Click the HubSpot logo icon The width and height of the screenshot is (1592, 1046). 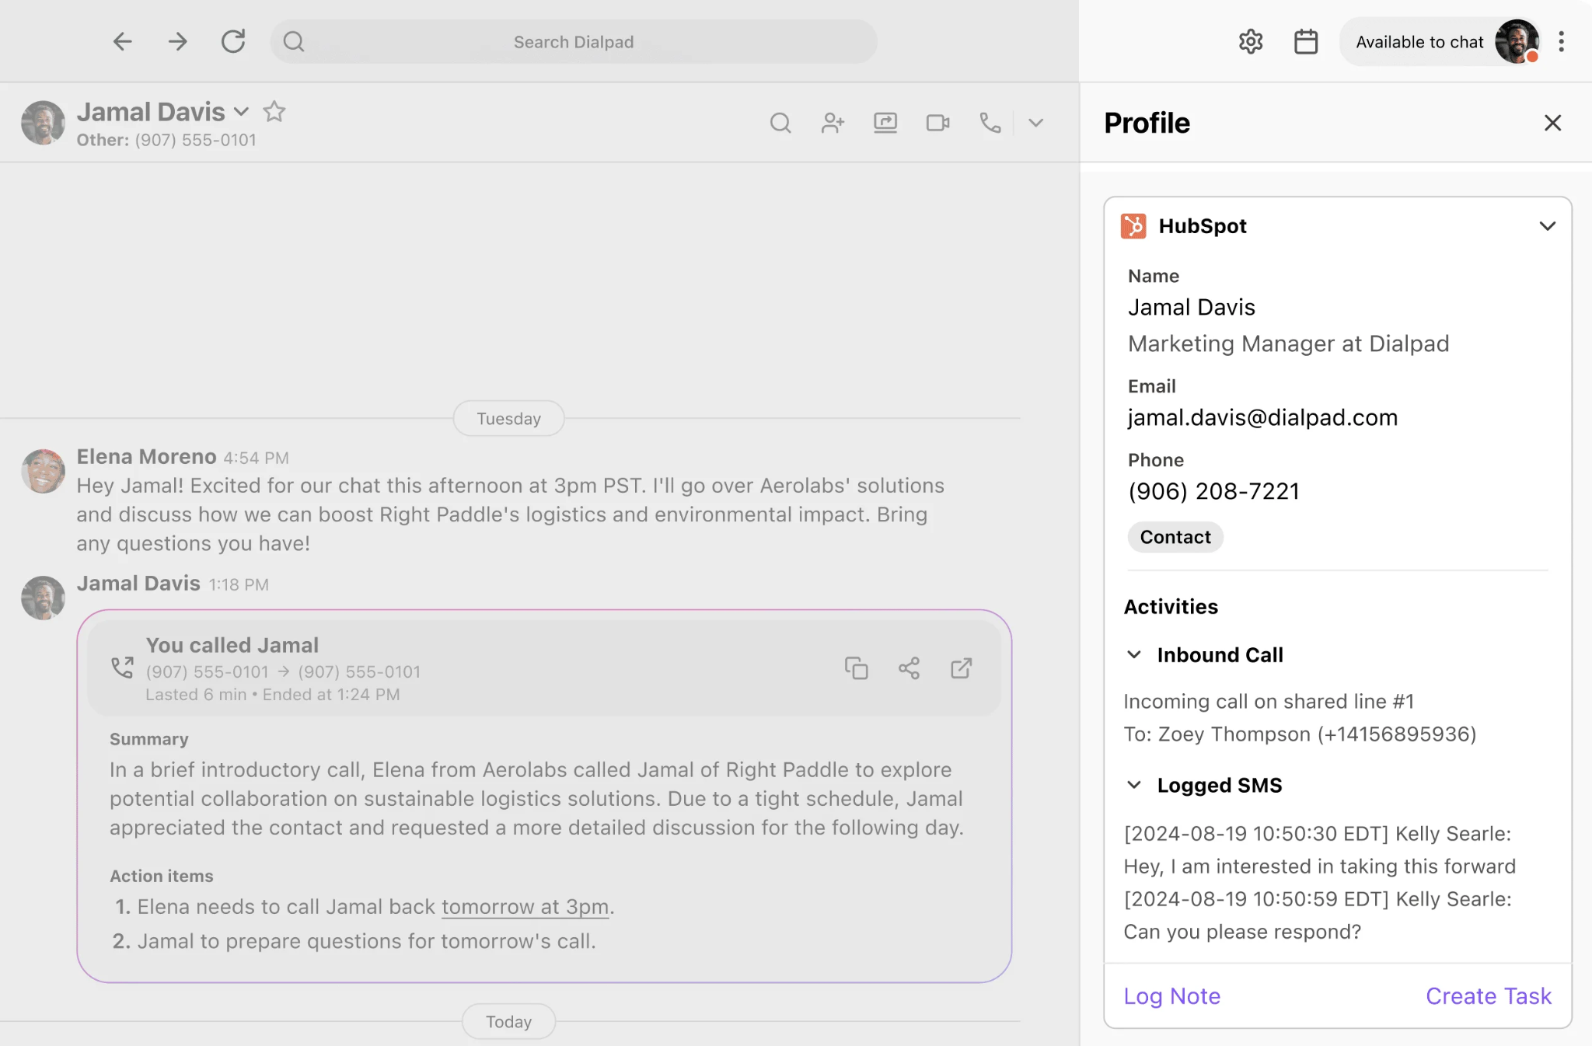tap(1133, 226)
